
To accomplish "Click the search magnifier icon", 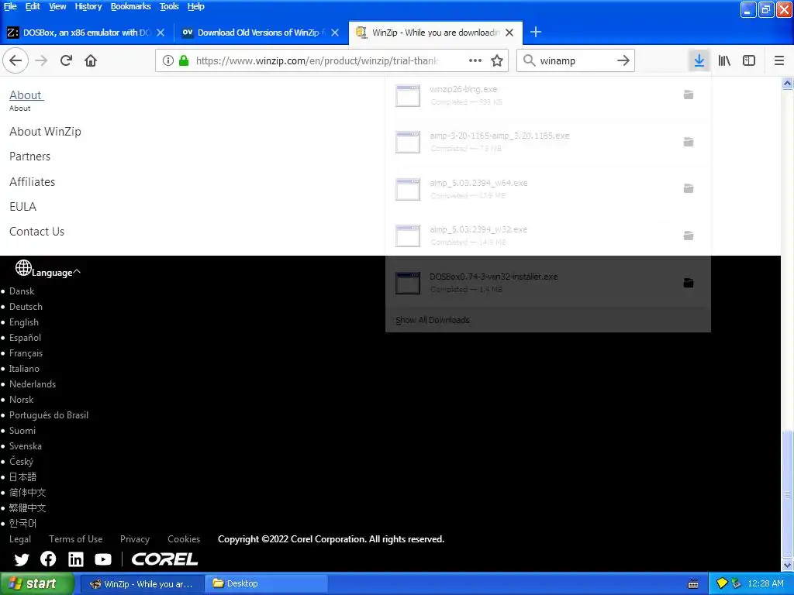I will coord(529,60).
